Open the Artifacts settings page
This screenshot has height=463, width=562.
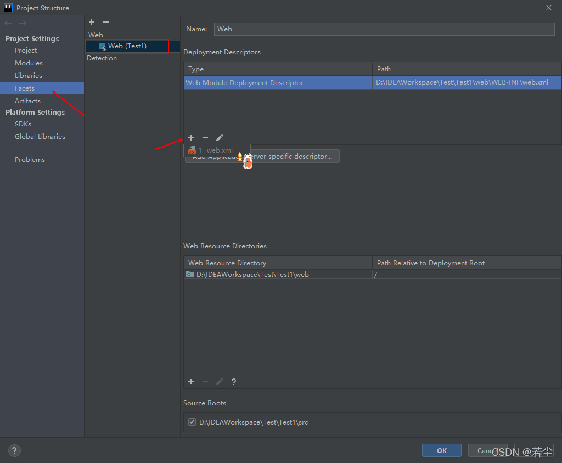tap(27, 101)
